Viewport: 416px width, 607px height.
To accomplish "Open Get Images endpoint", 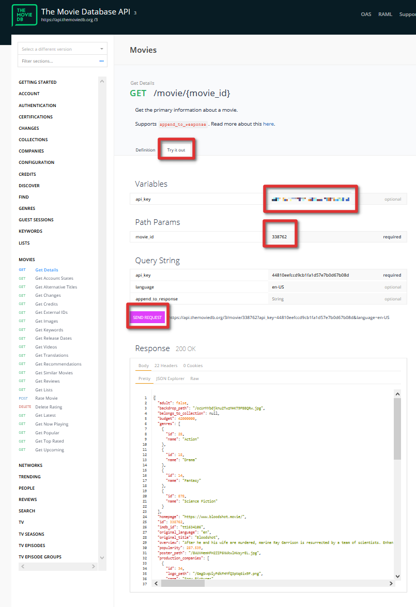I will click(47, 321).
